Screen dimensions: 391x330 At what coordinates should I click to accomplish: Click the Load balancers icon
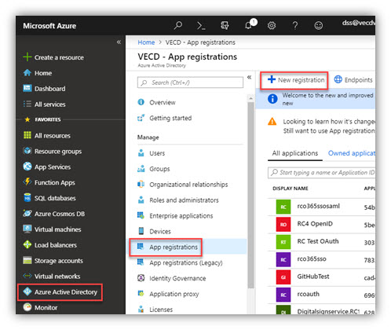click(x=27, y=244)
